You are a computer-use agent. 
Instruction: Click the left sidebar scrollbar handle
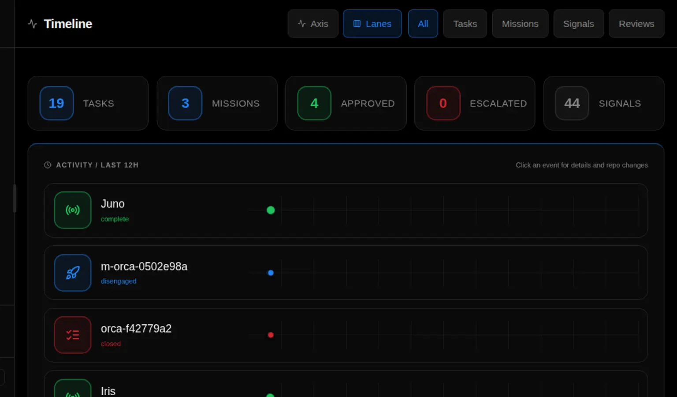coord(15,198)
